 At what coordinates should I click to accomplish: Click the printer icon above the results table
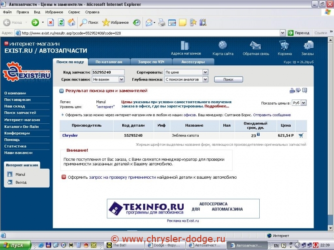(292, 91)
